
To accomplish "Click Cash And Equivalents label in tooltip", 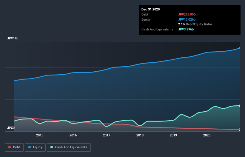I will (157, 29).
